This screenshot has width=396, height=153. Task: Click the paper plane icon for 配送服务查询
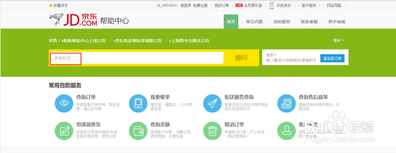pyautogui.click(x=212, y=103)
